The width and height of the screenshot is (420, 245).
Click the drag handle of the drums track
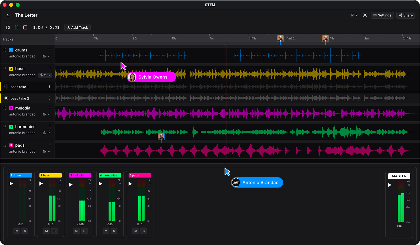(x=4, y=50)
